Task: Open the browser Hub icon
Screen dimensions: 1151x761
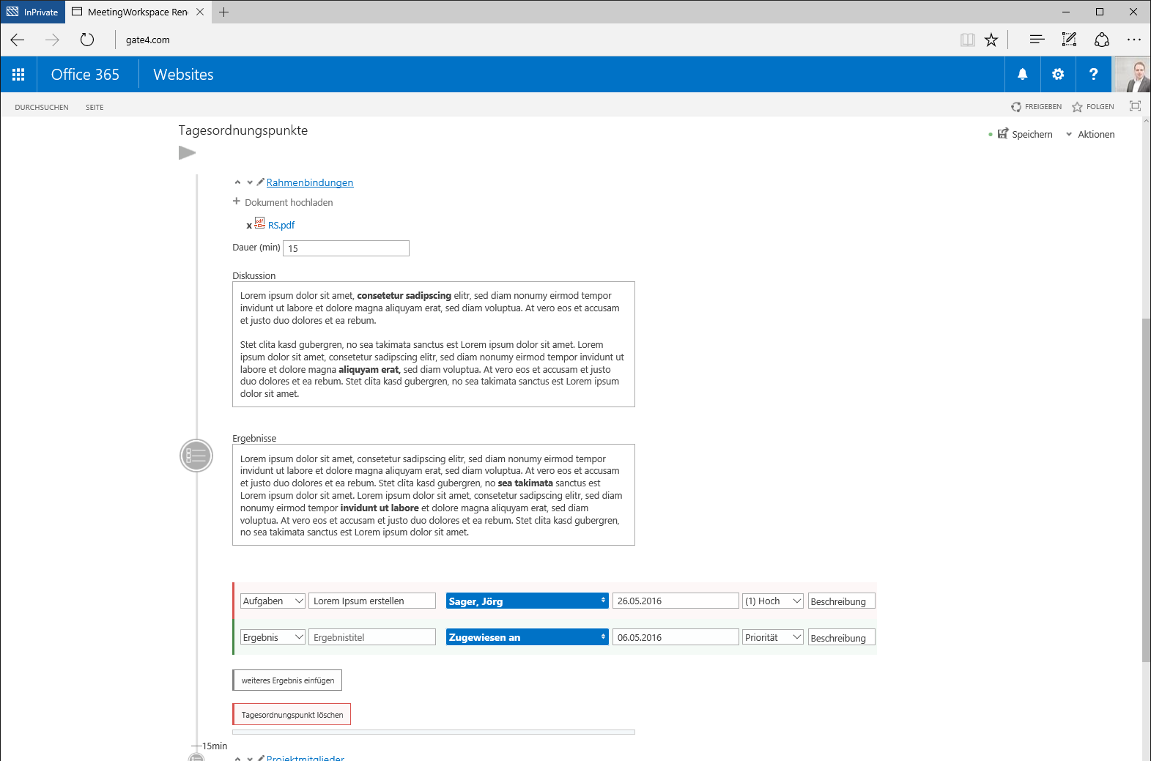Action: pos(1037,40)
